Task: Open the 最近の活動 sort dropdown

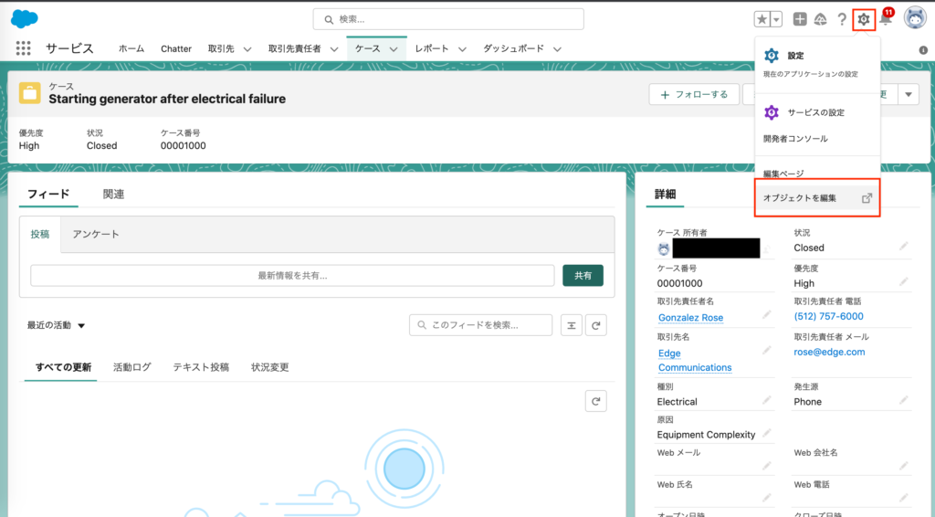Action: coord(57,325)
